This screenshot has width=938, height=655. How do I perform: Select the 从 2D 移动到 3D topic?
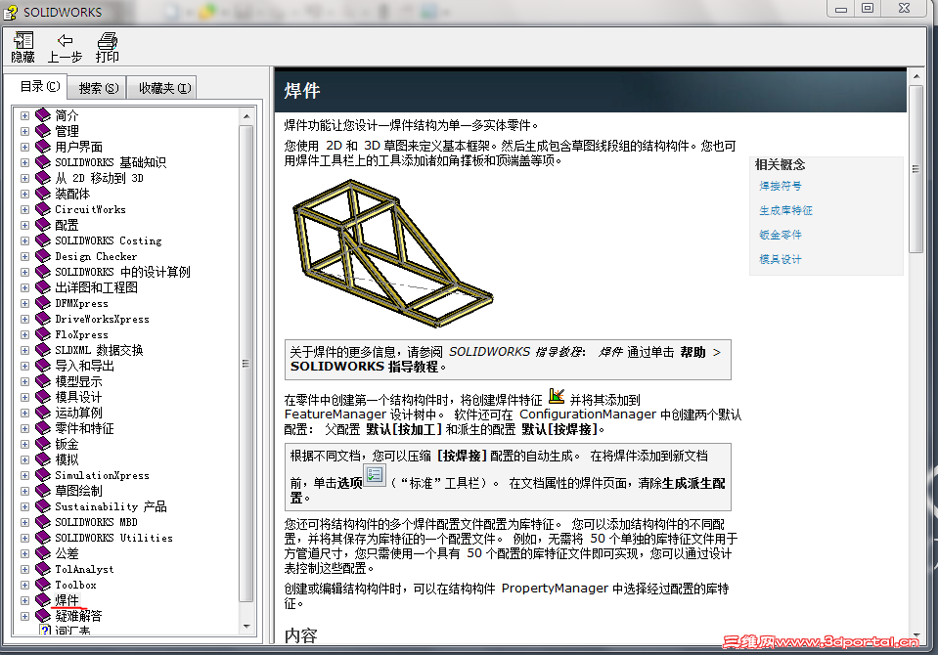click(100, 178)
